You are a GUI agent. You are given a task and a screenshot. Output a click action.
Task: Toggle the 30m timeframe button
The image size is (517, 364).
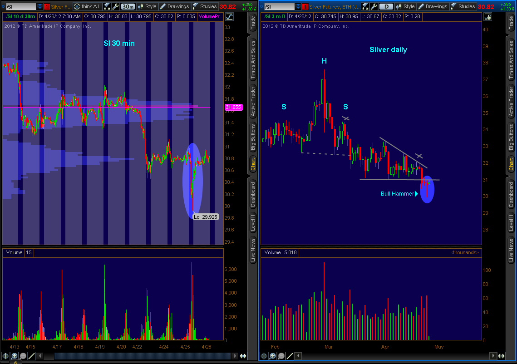[127, 6]
